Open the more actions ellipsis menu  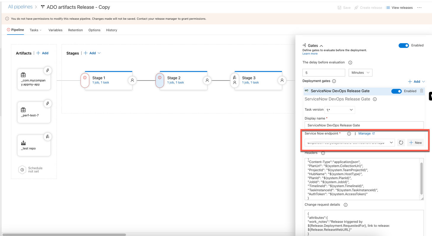(419, 8)
